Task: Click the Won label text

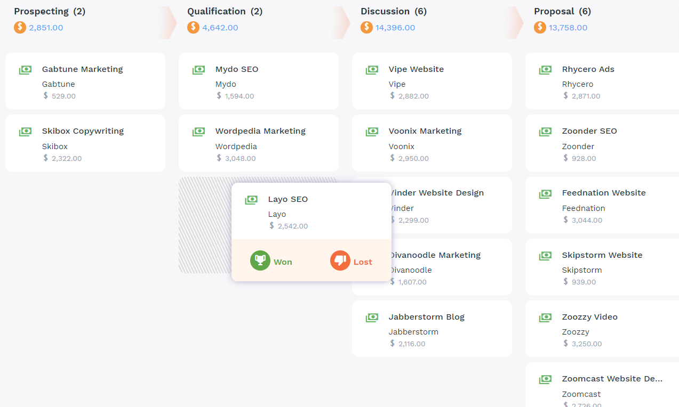Action: point(283,262)
